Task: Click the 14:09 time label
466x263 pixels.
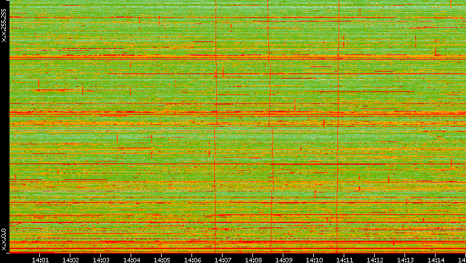Action: [x=283, y=260]
